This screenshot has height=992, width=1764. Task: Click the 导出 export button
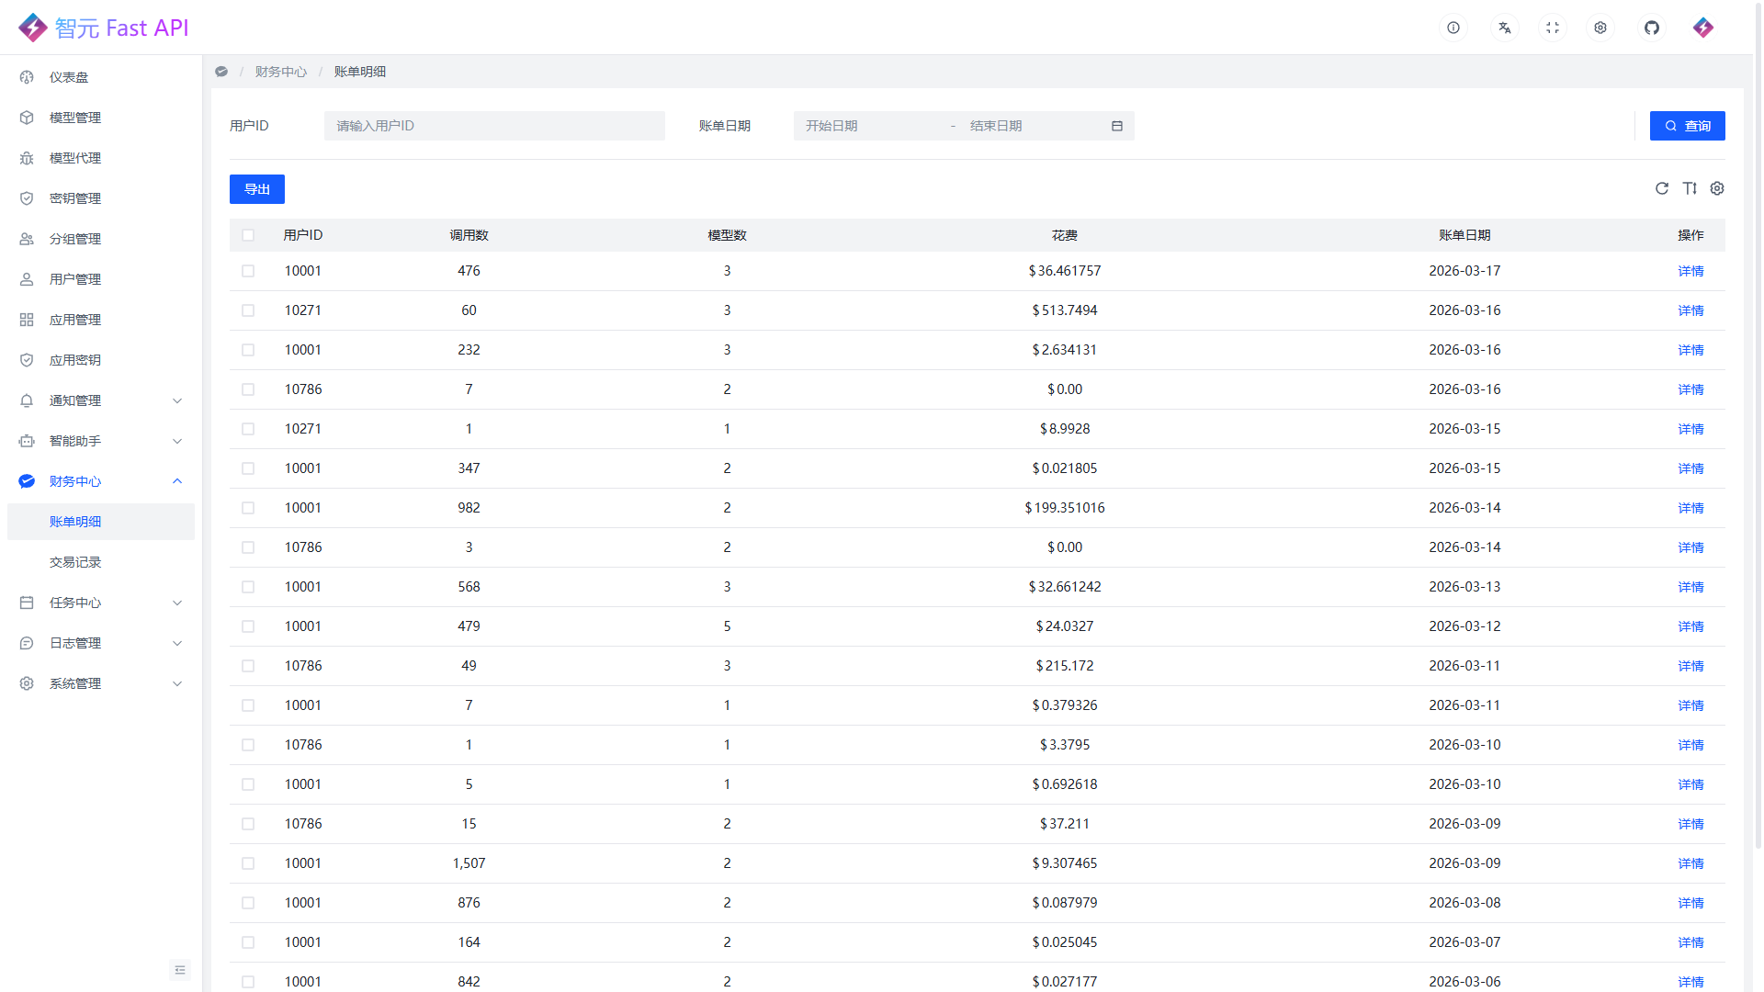[x=256, y=189]
